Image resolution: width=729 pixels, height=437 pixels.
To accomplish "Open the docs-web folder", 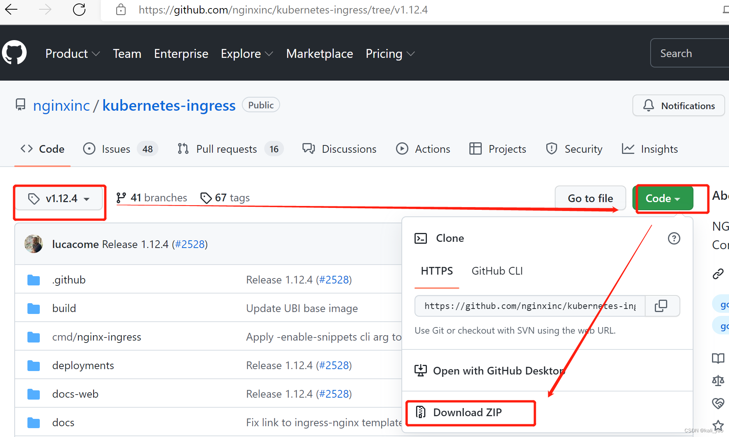I will 75,394.
